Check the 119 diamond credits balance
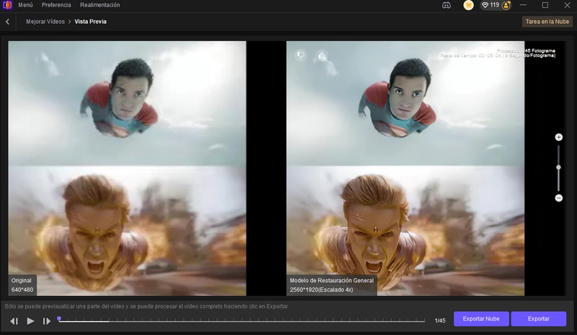This screenshot has height=335, width=577. coord(491,5)
